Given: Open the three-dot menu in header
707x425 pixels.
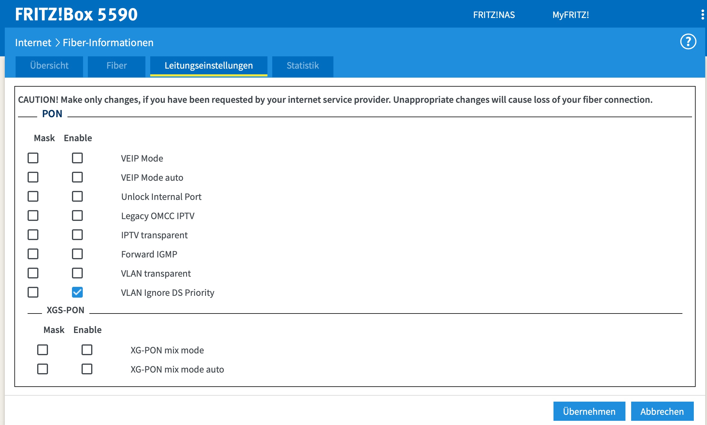Looking at the screenshot, I should coord(703,15).
